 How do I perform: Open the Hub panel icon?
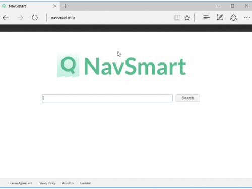(206, 17)
